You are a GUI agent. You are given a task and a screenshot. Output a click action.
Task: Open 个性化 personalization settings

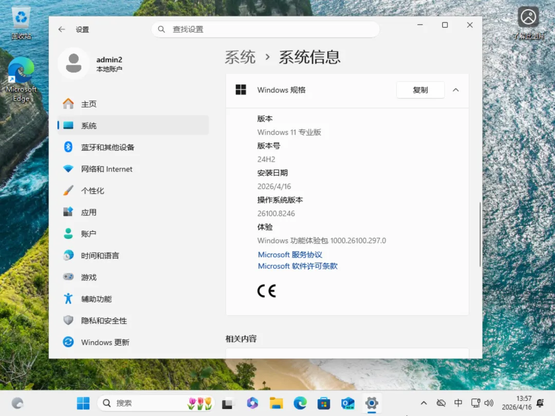point(133,191)
